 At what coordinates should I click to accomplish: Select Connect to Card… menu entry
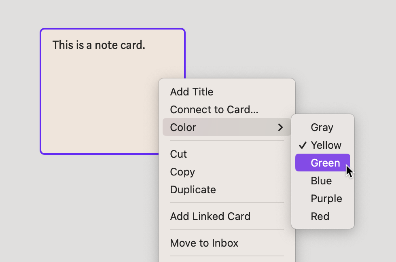coord(227,110)
